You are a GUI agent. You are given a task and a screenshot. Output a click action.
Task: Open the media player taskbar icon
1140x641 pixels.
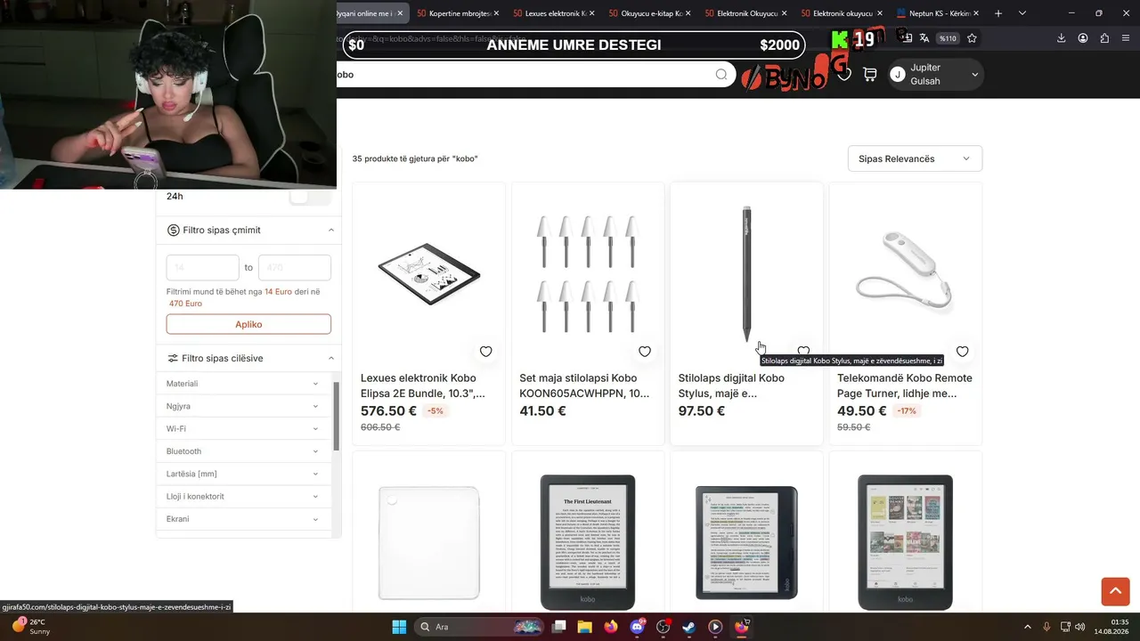click(715, 627)
